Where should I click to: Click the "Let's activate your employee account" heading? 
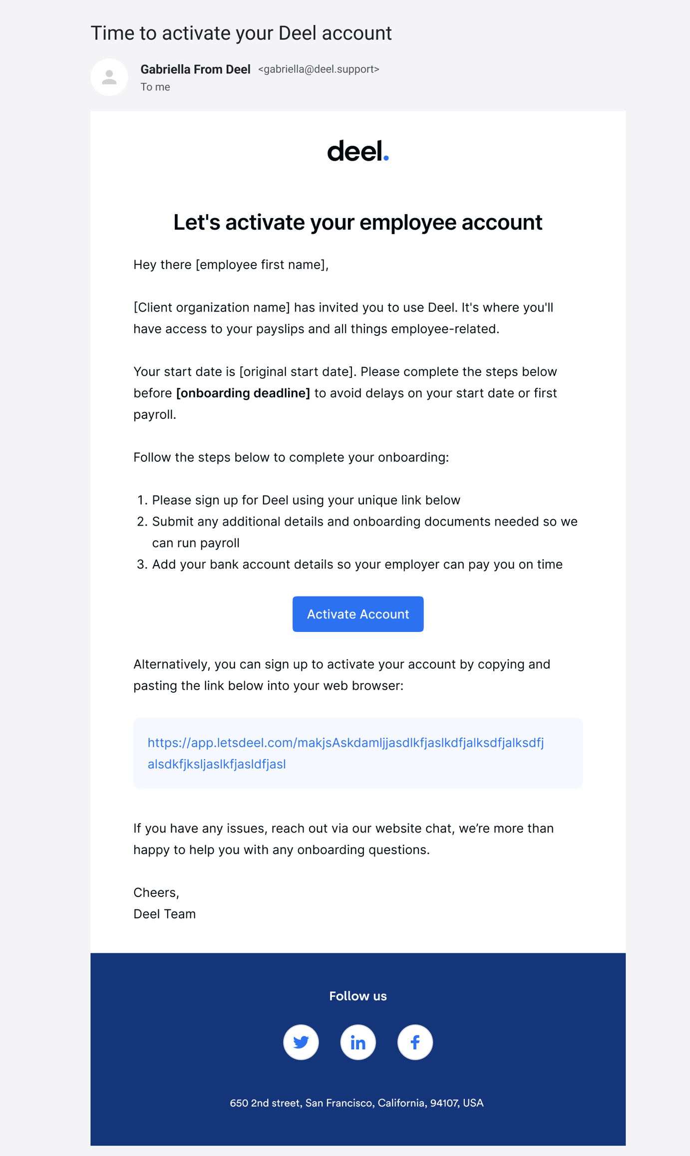pos(357,222)
